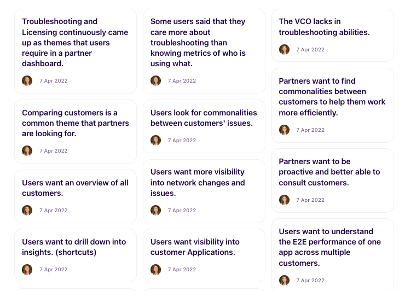Click avatar on overview of all customers card
Image resolution: width=405 pixels, height=291 pixels.
27,210
